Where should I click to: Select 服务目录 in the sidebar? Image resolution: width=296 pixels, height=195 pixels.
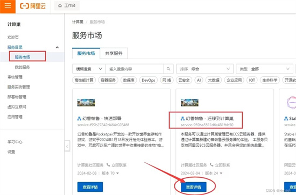pyautogui.click(x=15, y=47)
